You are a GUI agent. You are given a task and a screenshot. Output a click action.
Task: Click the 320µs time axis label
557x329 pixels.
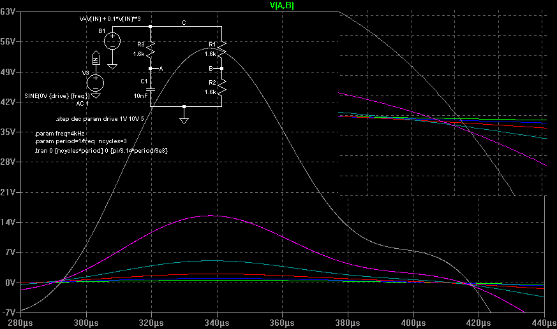152,323
